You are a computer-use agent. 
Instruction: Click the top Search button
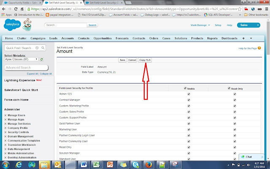click(92, 25)
